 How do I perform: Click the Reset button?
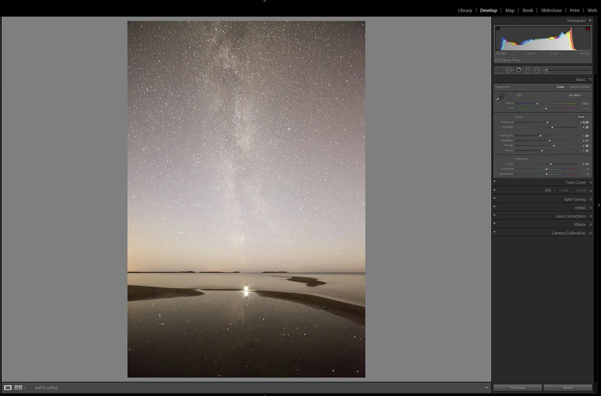click(x=568, y=388)
